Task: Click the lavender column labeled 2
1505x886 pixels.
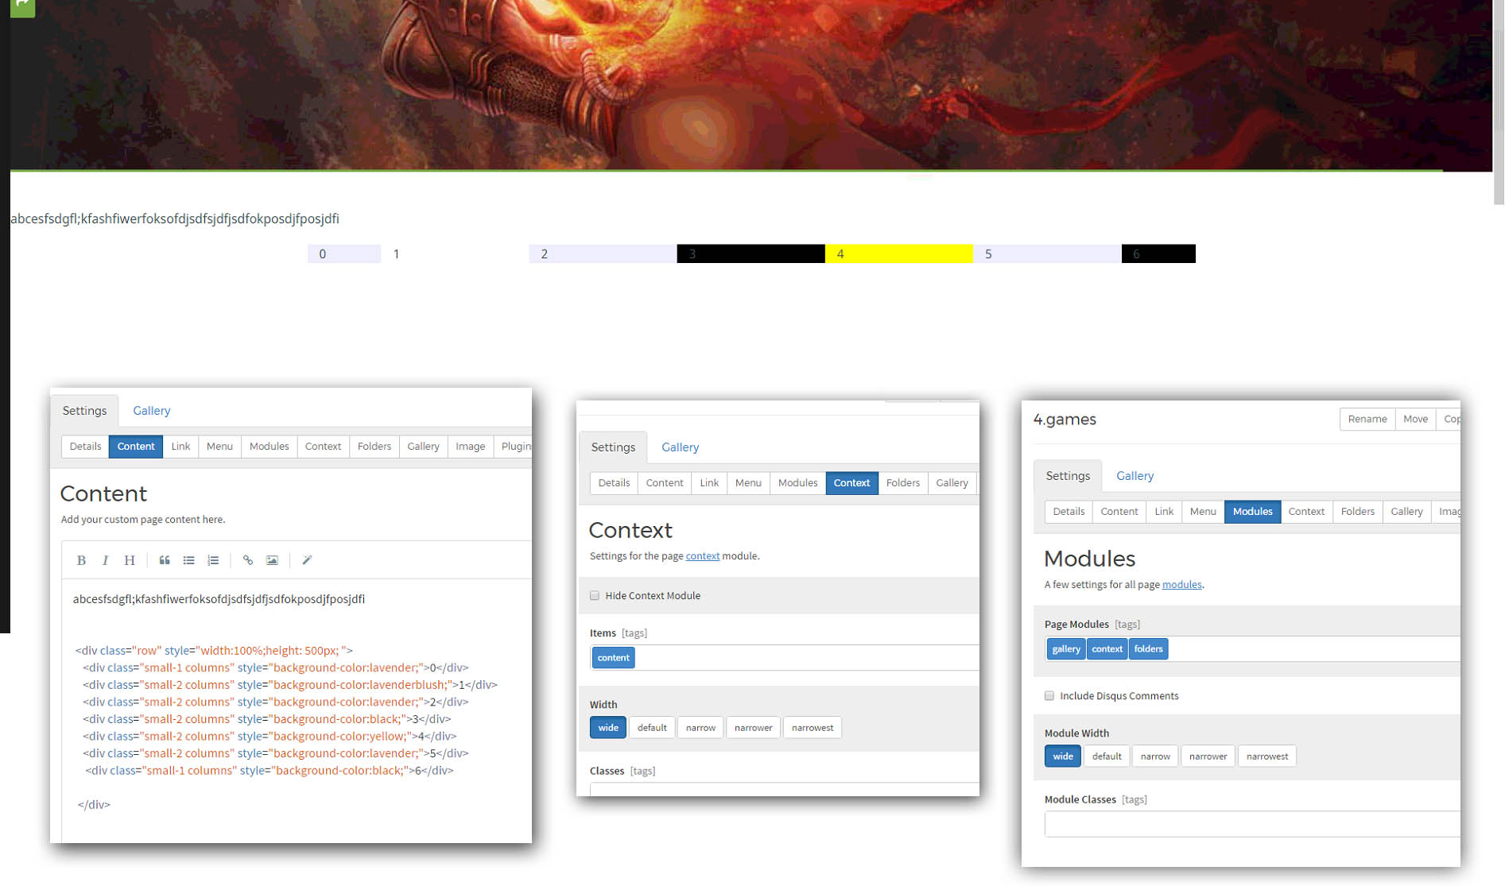Action: pyautogui.click(x=603, y=254)
